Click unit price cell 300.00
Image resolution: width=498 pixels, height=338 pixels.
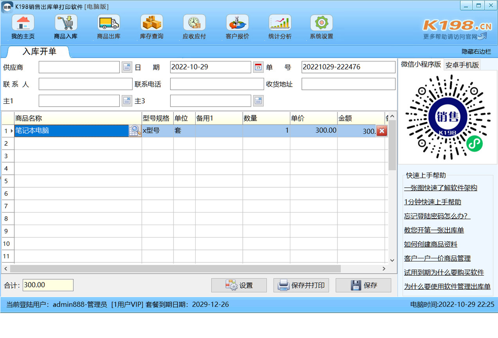pos(313,131)
